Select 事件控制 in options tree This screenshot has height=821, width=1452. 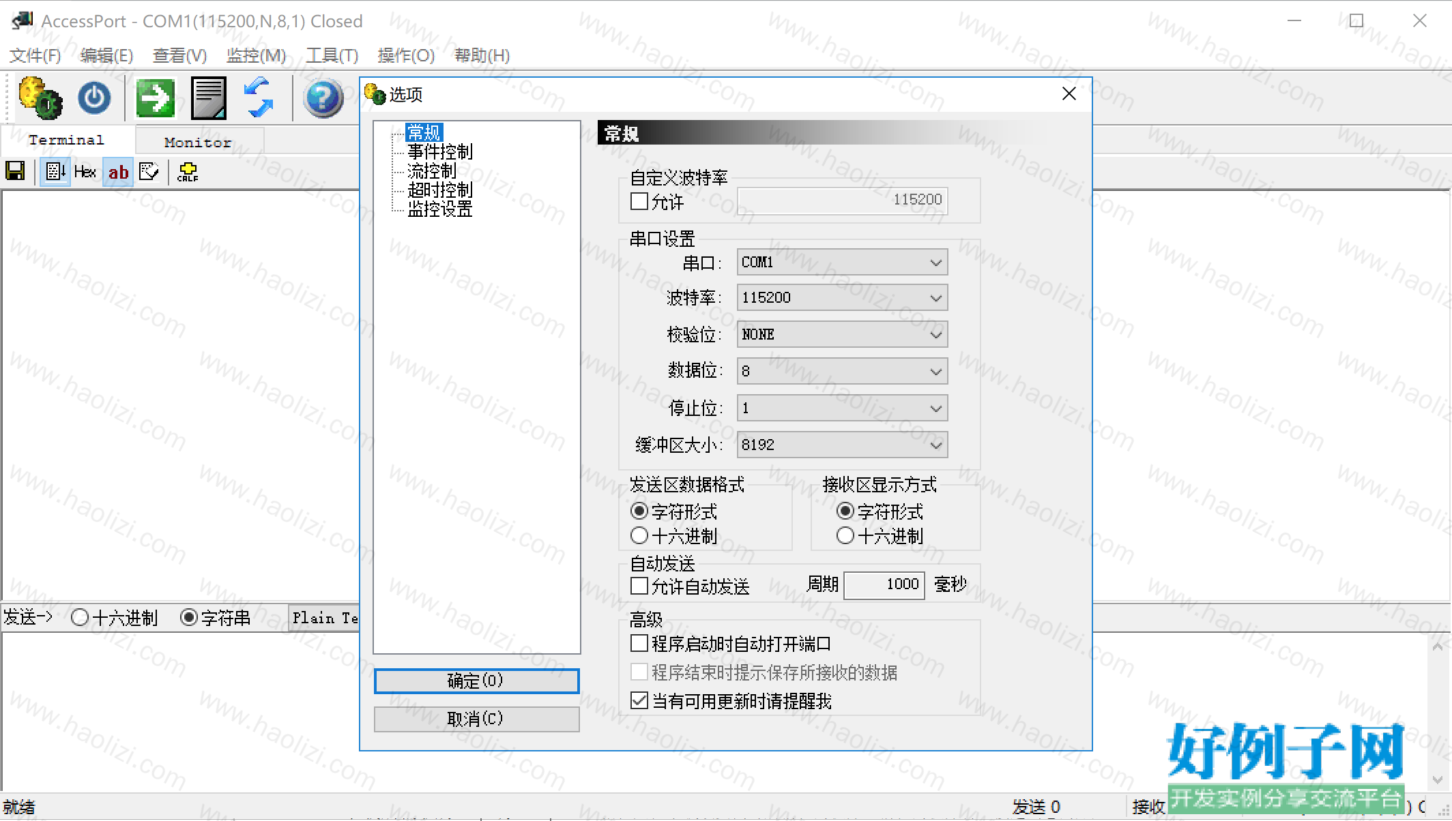(x=440, y=151)
